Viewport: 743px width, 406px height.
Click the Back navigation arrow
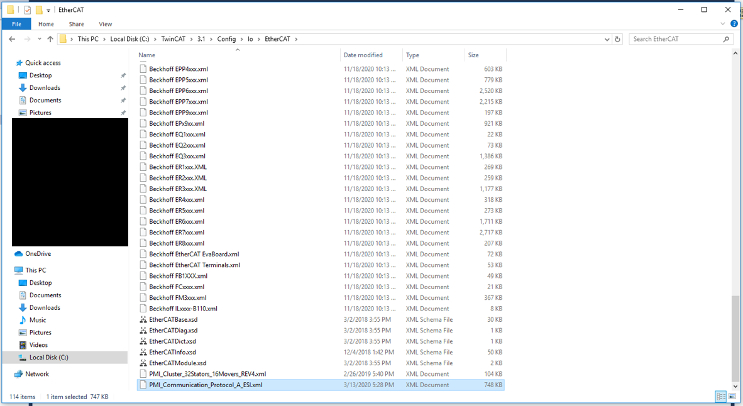(12, 39)
